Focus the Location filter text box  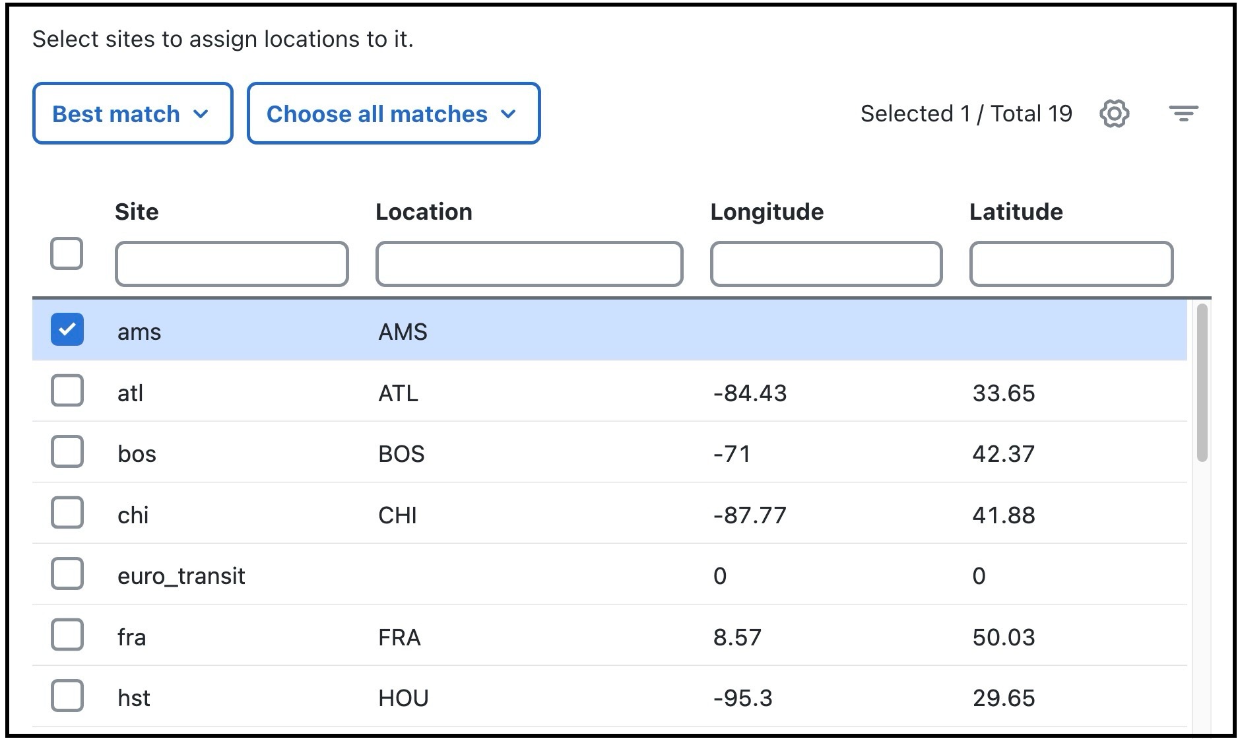coord(529,264)
